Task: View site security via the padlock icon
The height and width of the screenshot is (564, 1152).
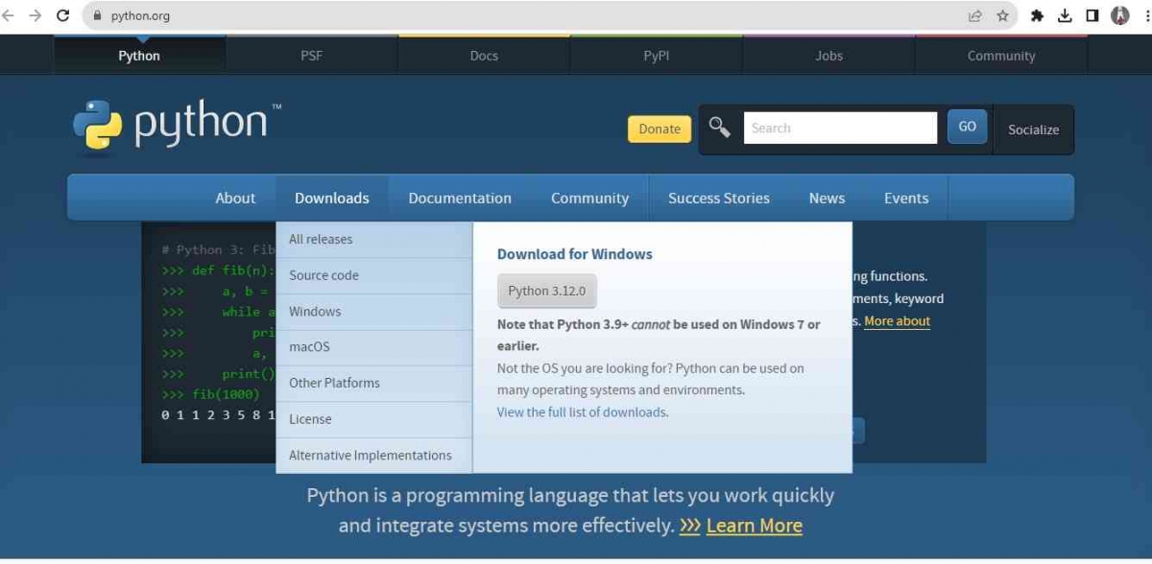Action: (96, 15)
